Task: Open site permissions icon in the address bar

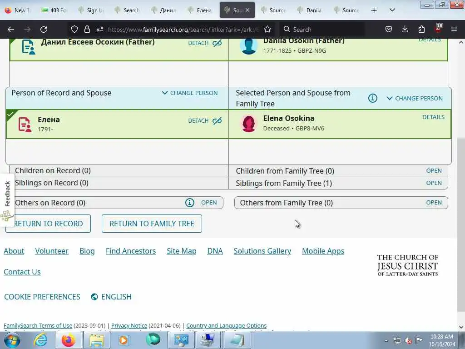Action: (x=99, y=29)
